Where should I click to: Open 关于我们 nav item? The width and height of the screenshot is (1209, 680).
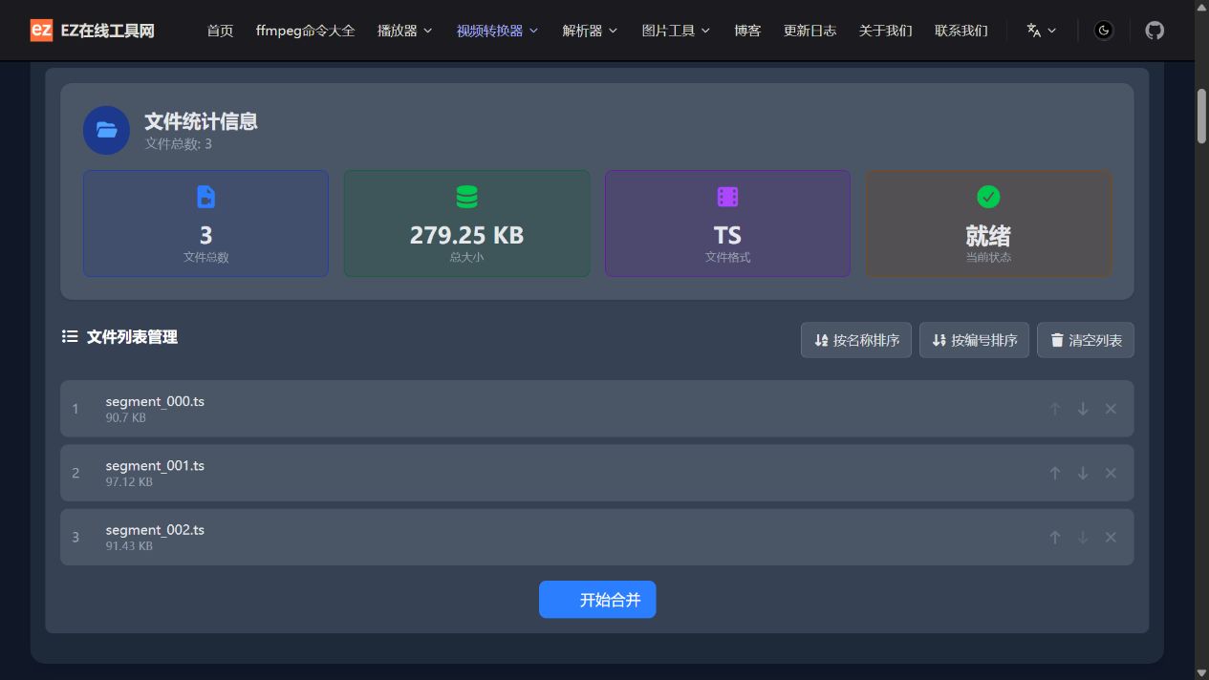885,31
